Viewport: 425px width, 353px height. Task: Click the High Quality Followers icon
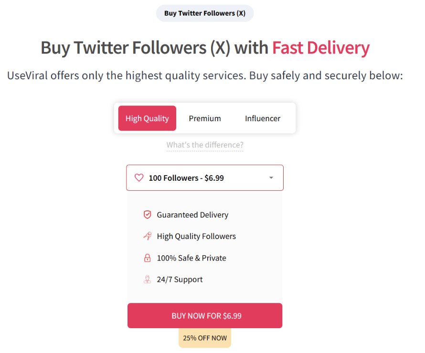[x=148, y=236]
